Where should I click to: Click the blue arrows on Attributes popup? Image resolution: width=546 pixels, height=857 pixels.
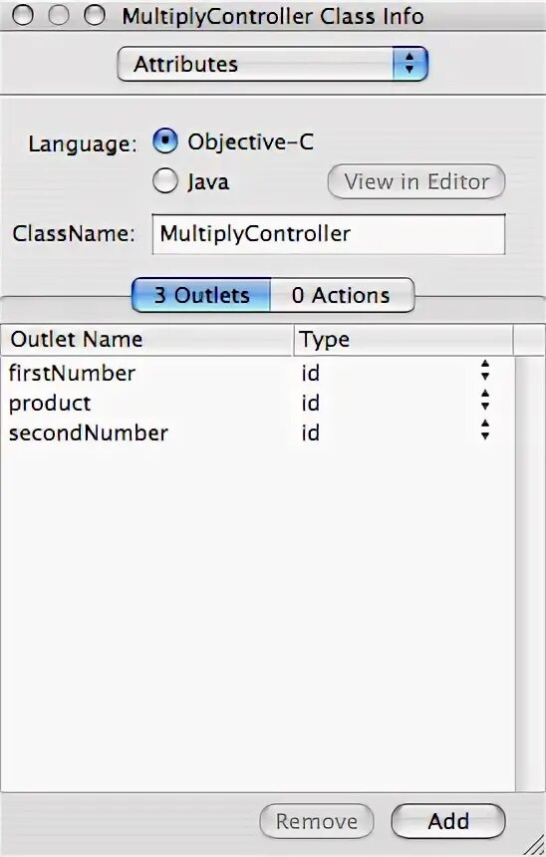409,64
